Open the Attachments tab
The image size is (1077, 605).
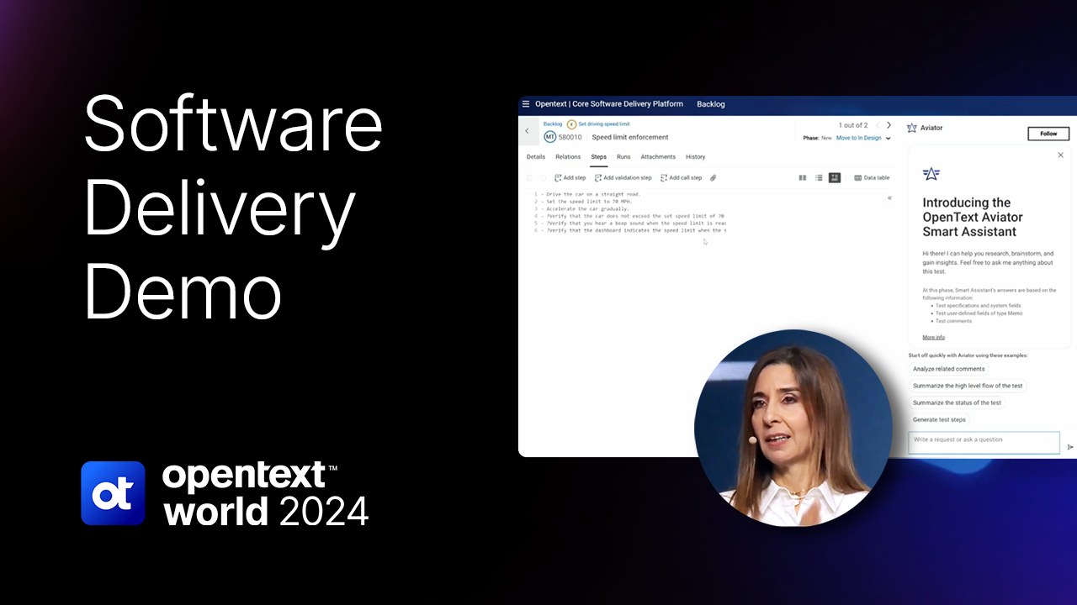pyautogui.click(x=658, y=157)
